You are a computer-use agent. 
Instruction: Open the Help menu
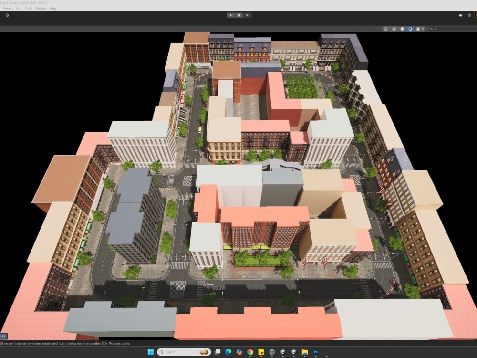(52, 8)
